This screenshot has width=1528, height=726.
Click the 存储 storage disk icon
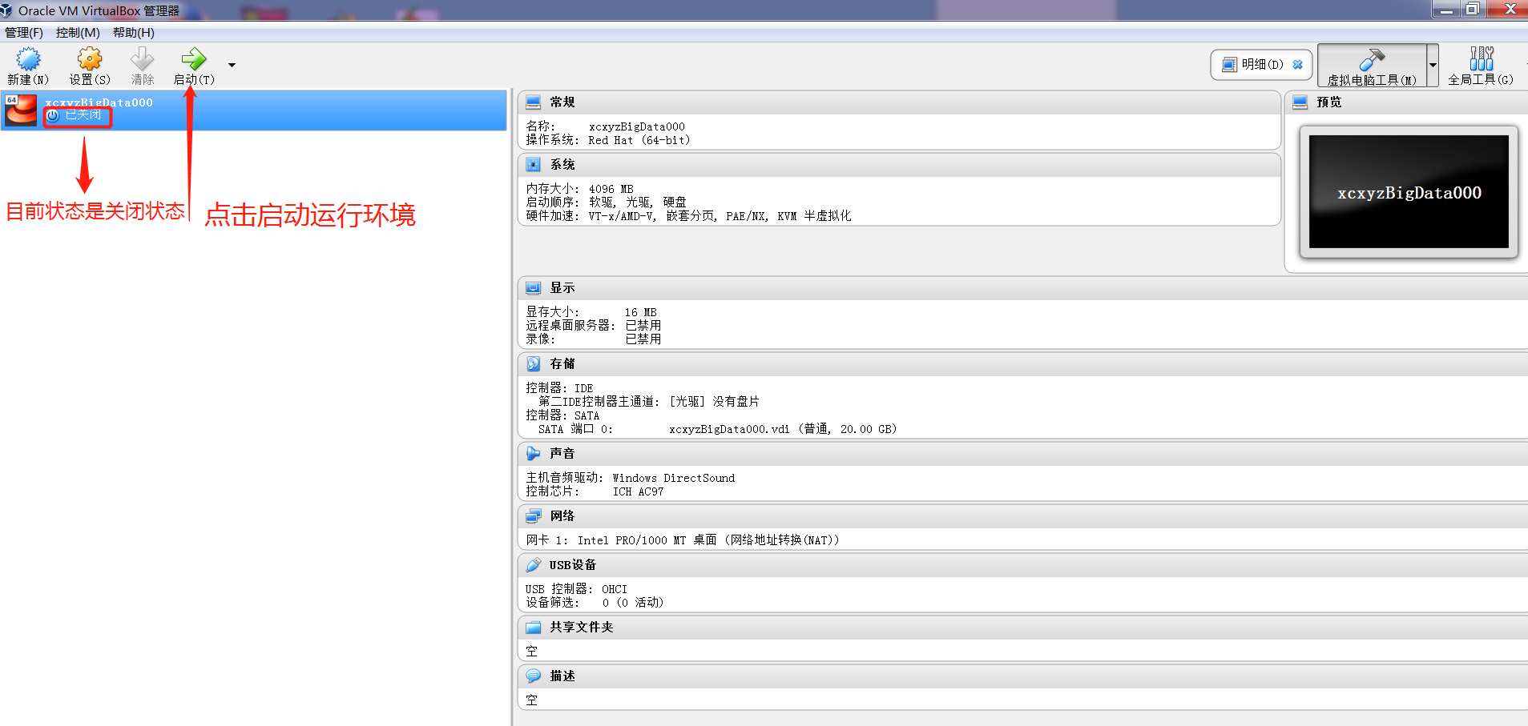(x=534, y=364)
